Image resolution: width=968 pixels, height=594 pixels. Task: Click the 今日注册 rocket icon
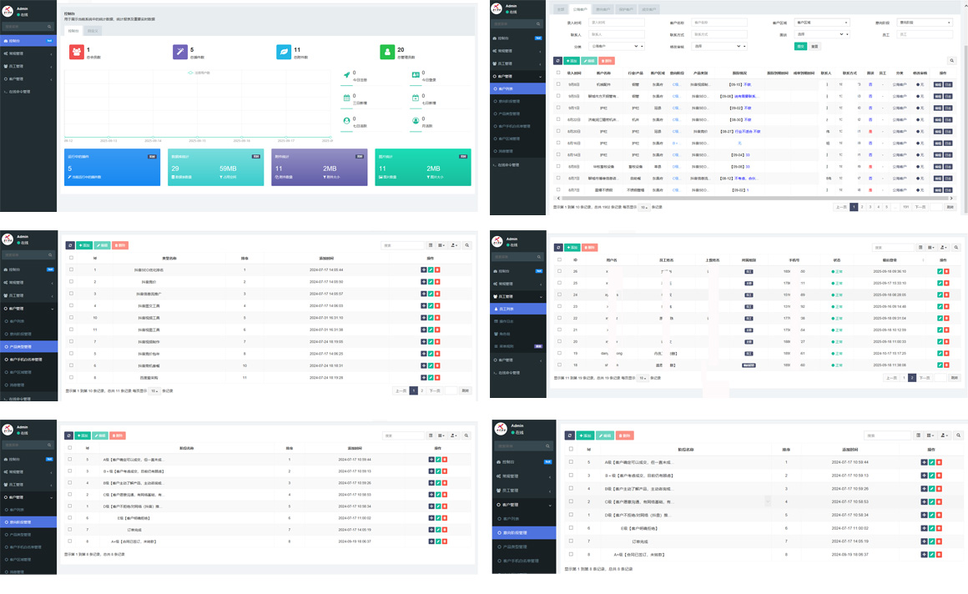346,75
